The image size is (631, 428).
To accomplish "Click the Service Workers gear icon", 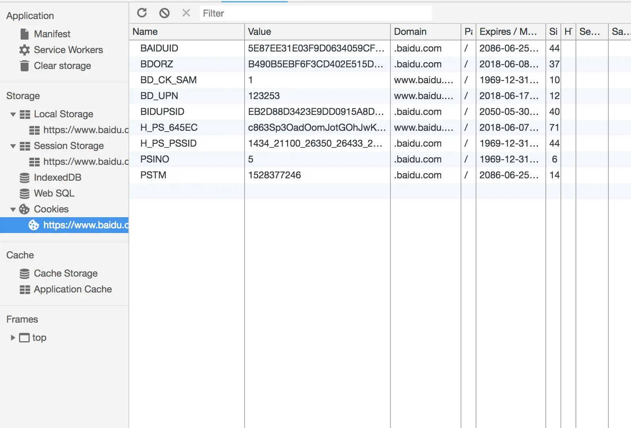I will point(25,50).
